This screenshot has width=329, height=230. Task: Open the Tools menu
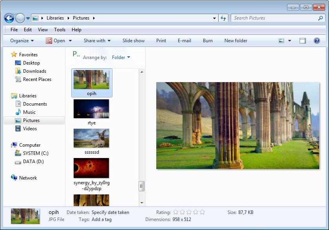pos(60,30)
